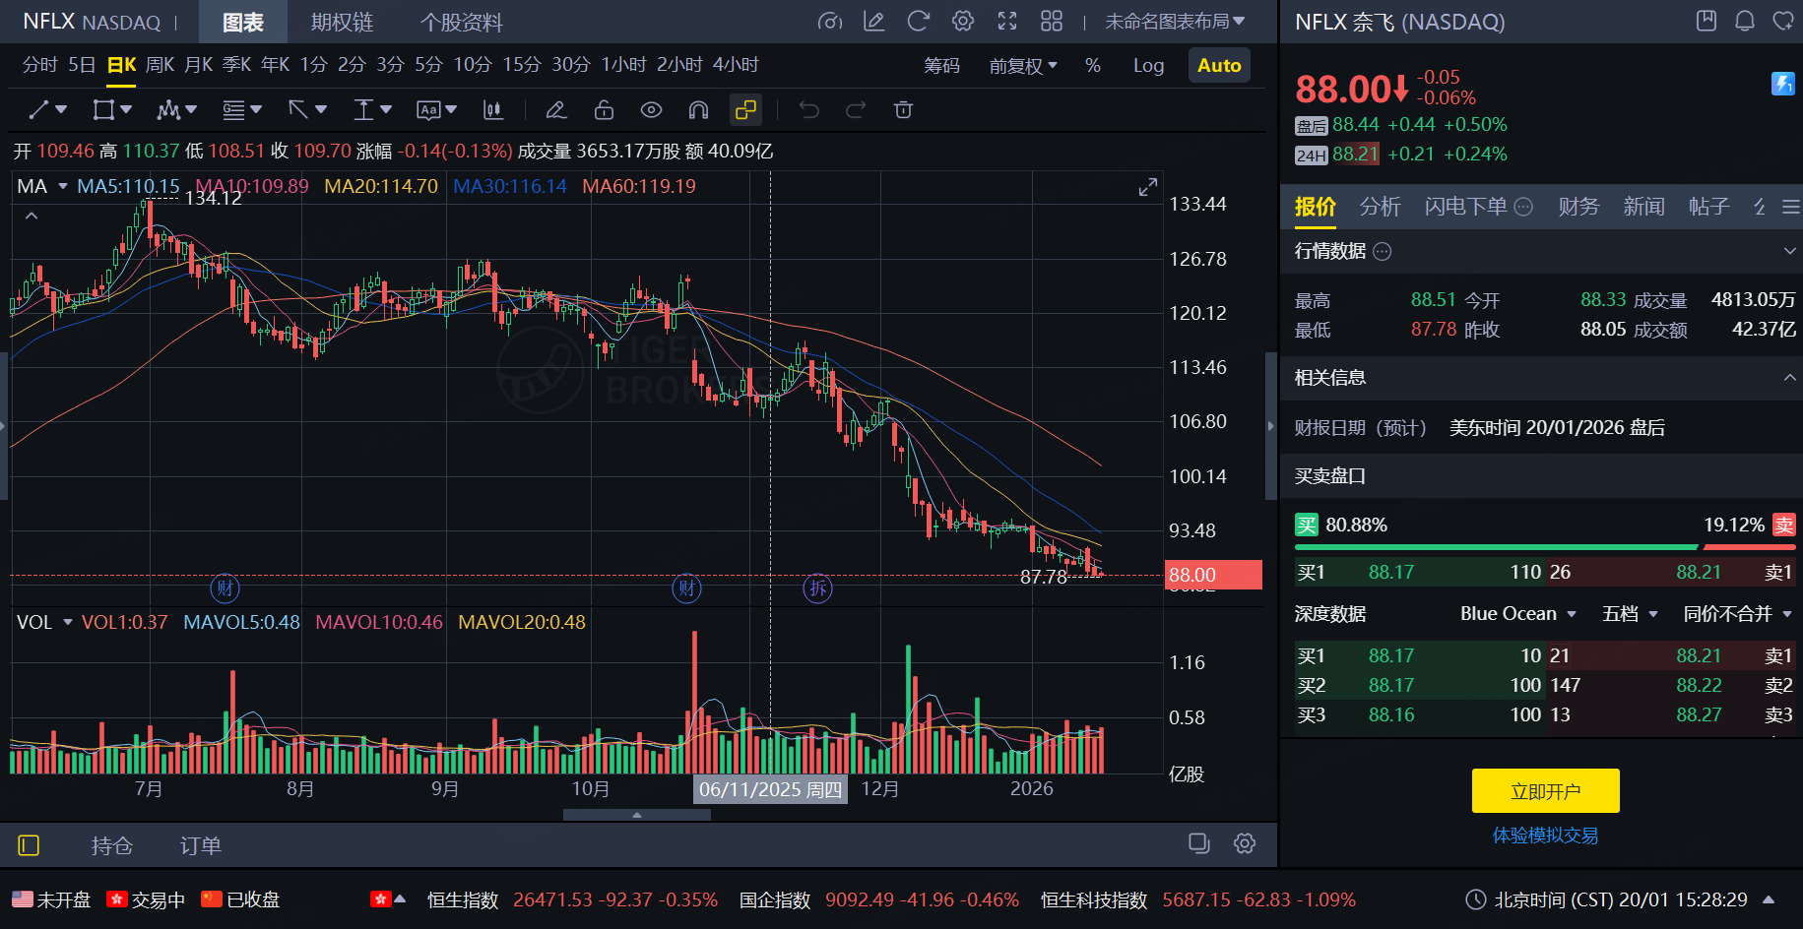The image size is (1803, 929).
Task: Switch chart timeframe to 周K
Action: (x=159, y=65)
